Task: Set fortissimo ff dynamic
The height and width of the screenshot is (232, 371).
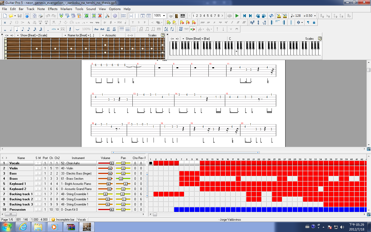Action: [x=238, y=22]
